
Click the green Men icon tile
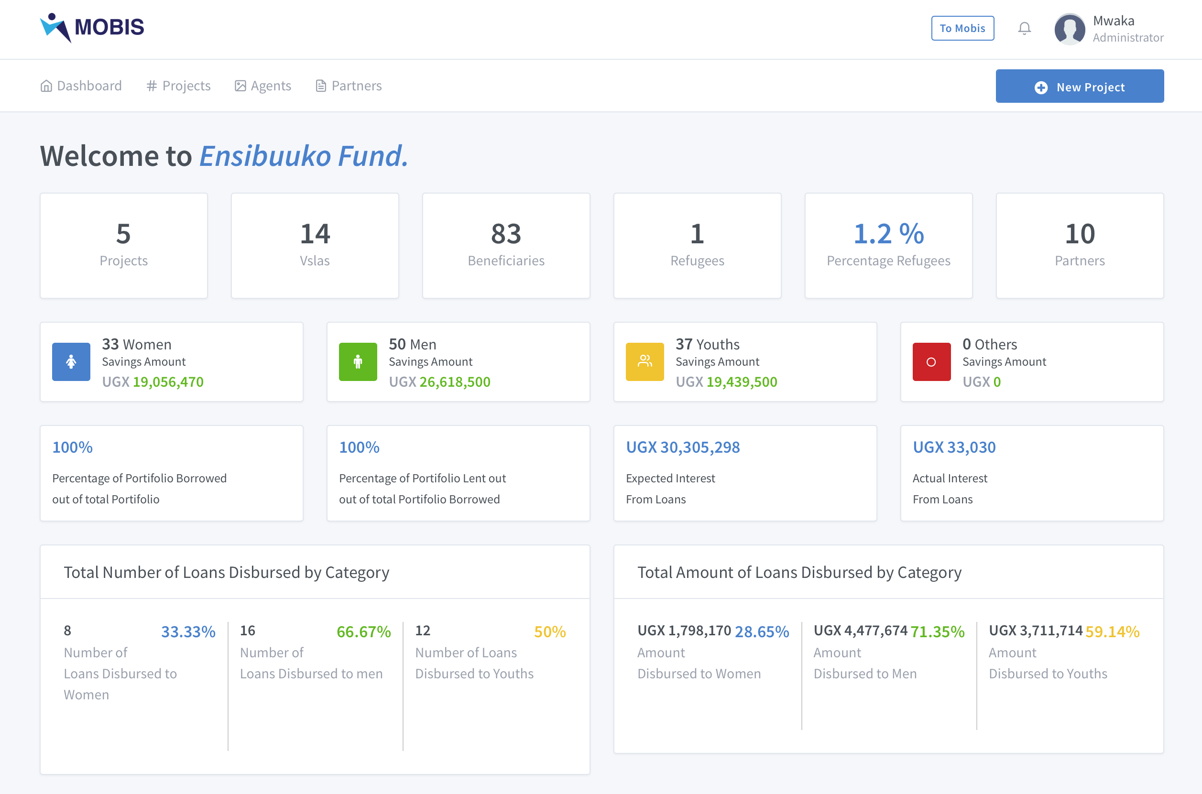point(358,361)
